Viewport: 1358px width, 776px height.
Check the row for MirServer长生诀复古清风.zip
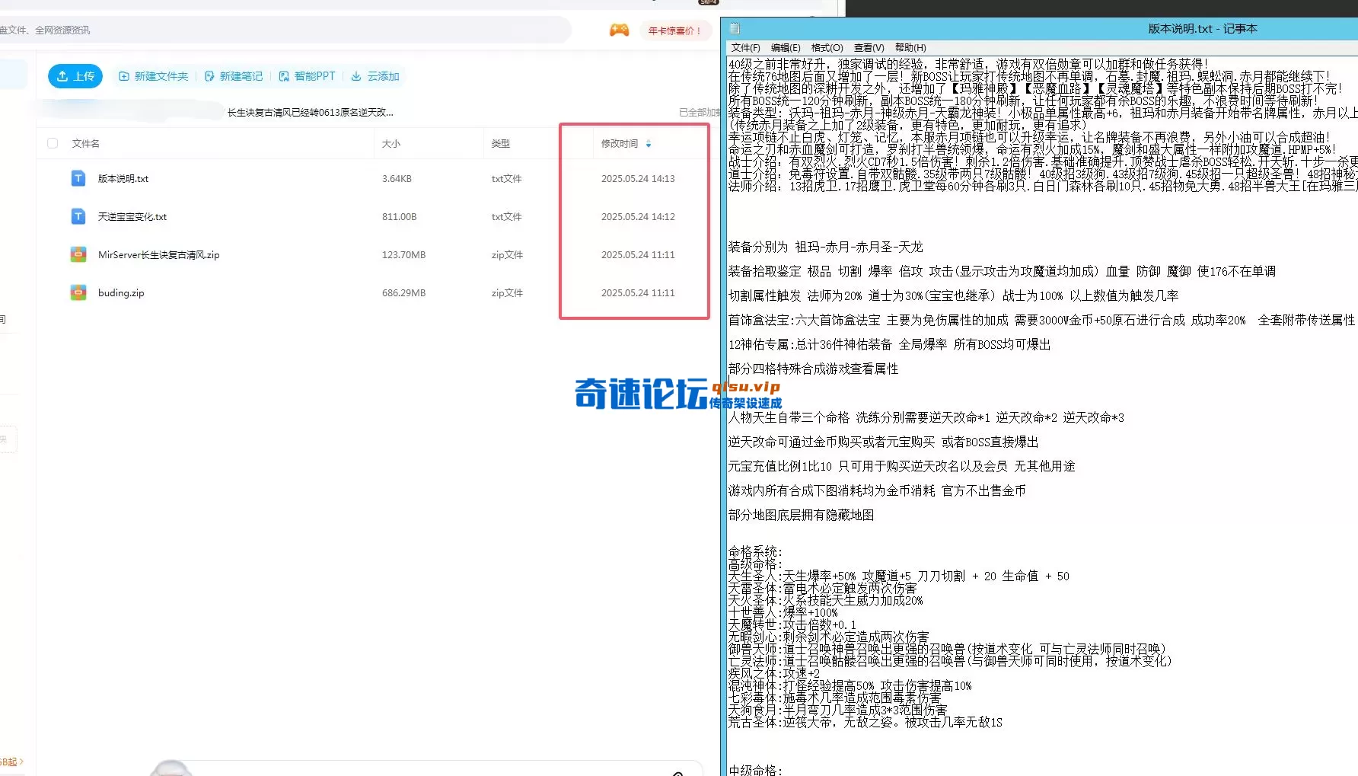(52, 254)
